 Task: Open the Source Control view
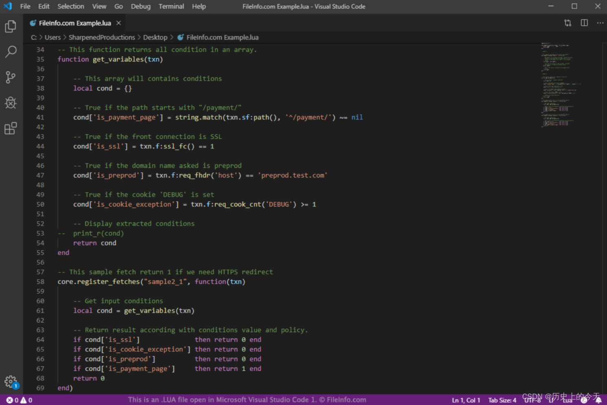(11, 77)
